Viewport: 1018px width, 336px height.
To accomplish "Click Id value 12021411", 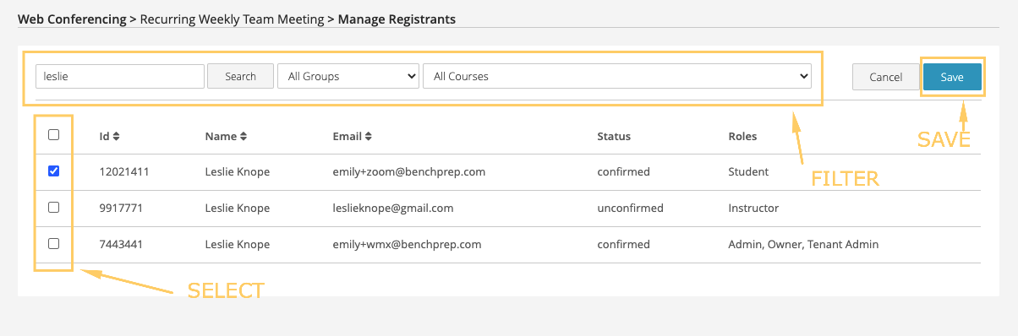I will (124, 171).
